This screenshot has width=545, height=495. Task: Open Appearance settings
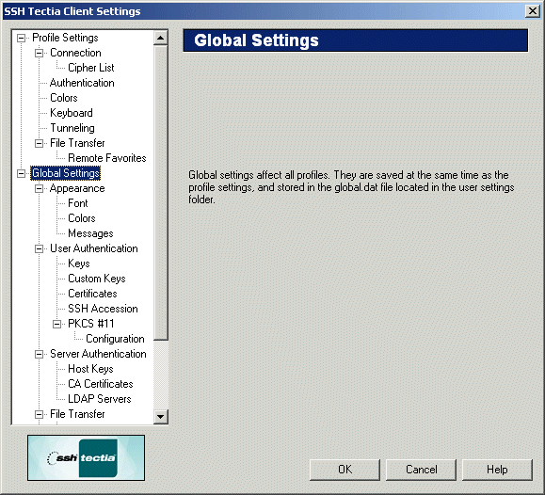tap(77, 188)
